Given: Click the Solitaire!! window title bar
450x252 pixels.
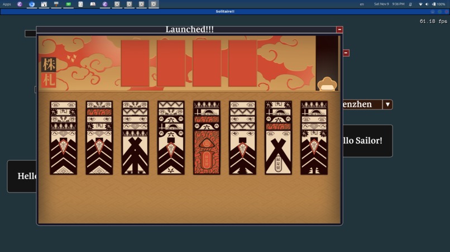Looking at the screenshot, I should tap(225, 12).
